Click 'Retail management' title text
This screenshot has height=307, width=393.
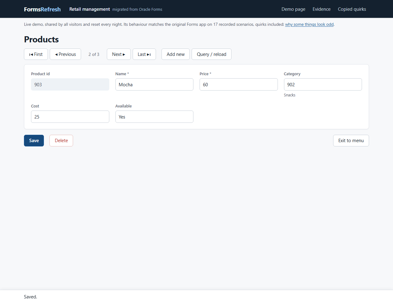(90, 9)
